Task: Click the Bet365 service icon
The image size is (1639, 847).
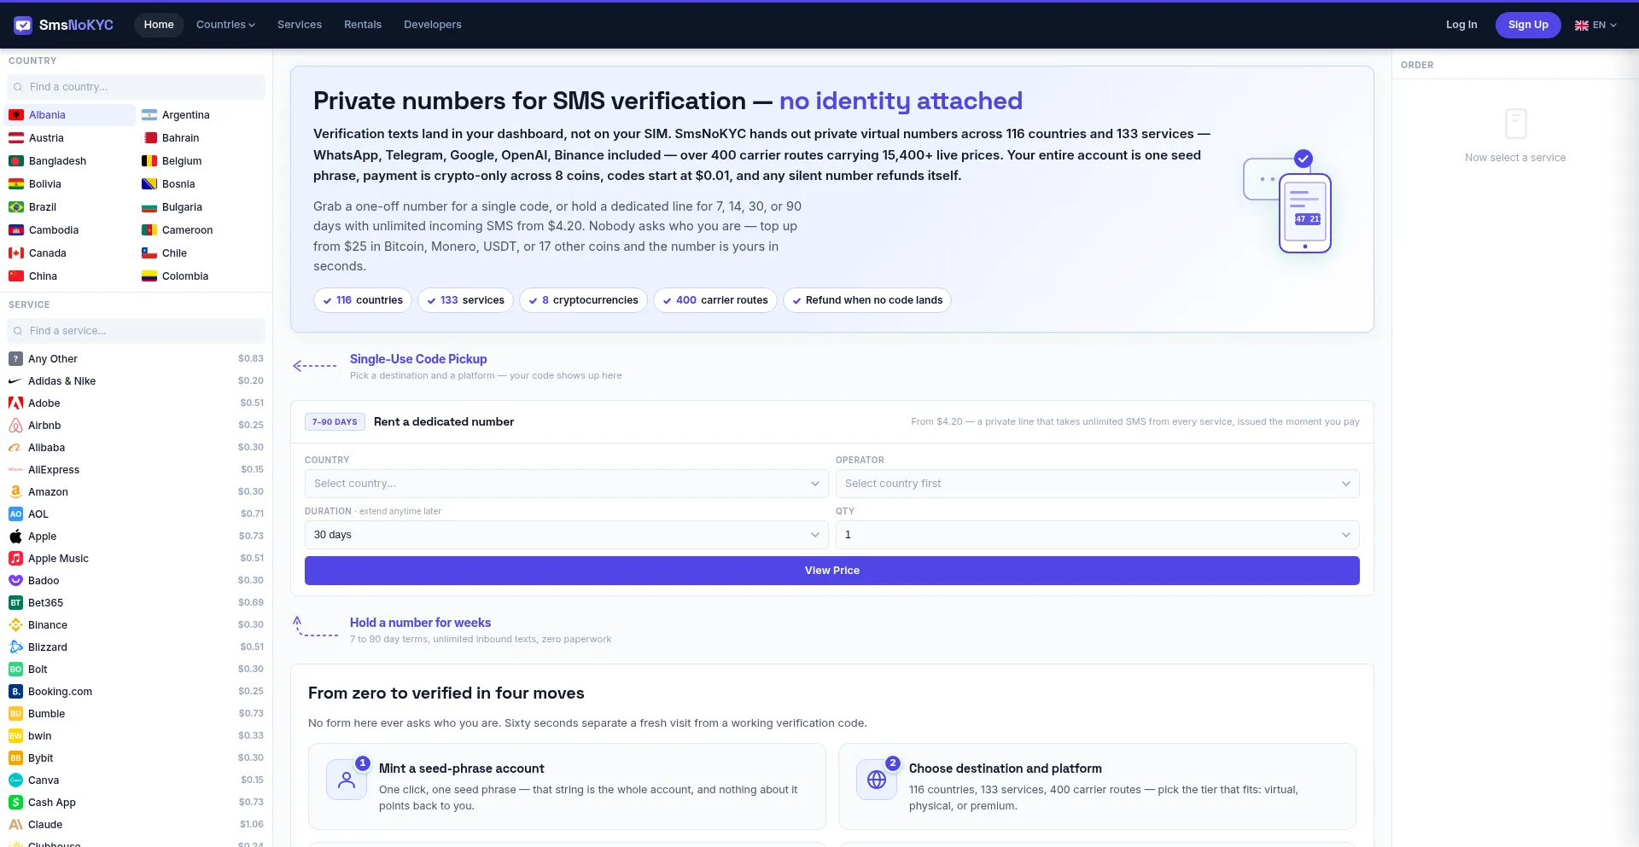Action: click(15, 603)
